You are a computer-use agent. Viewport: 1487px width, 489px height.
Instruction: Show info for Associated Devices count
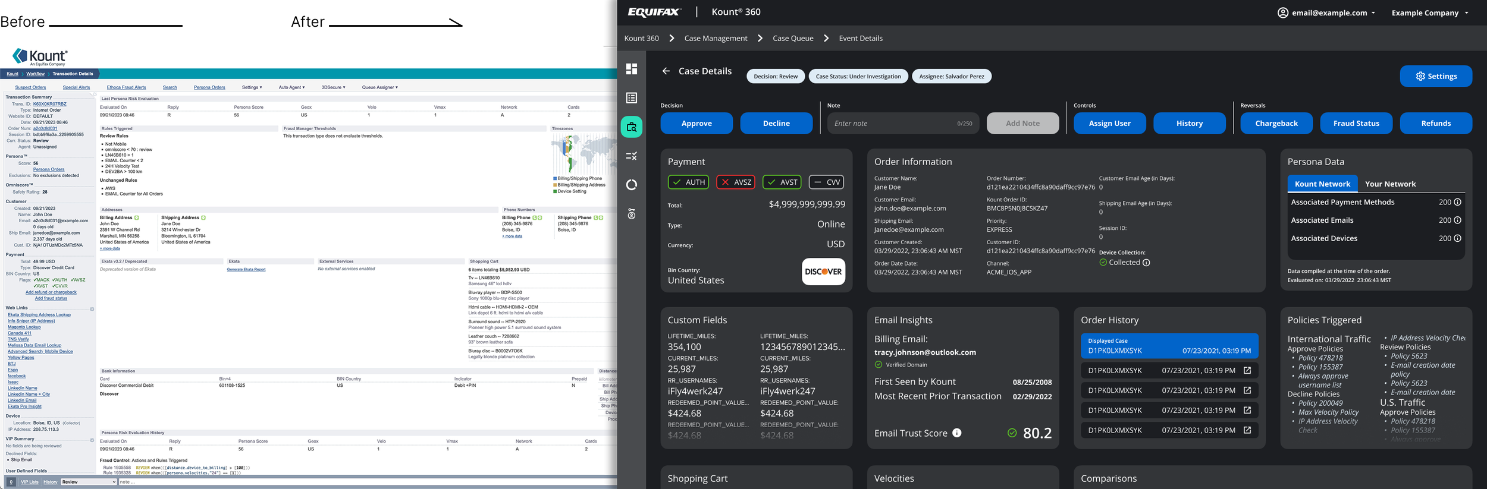click(1457, 238)
